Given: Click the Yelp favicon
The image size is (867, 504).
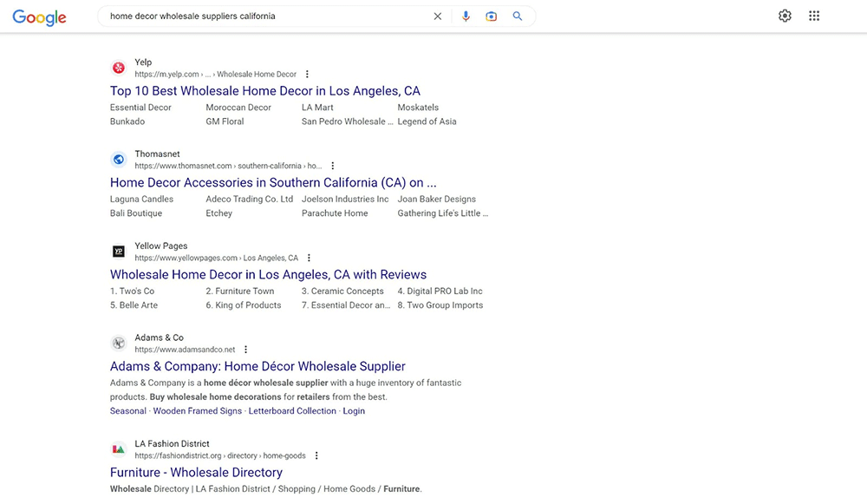Looking at the screenshot, I should [x=119, y=68].
